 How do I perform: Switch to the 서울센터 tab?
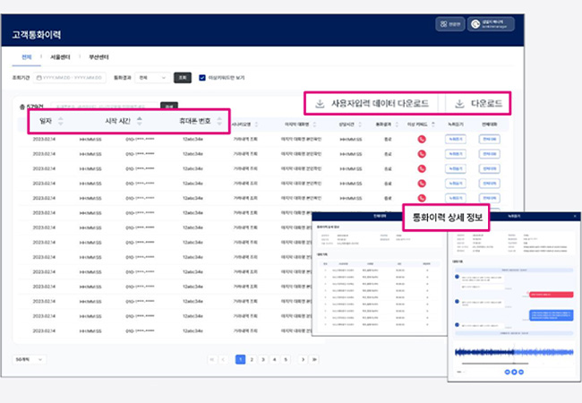pos(59,56)
